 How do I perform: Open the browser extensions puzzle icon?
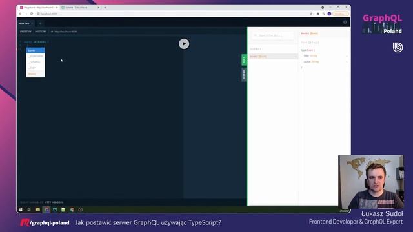click(318, 14)
